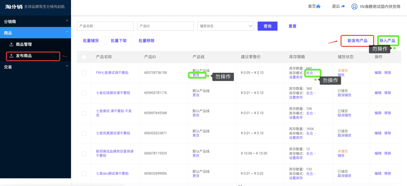Click 设置库存 link for product 605897645548

pyautogui.click(x=296, y=118)
